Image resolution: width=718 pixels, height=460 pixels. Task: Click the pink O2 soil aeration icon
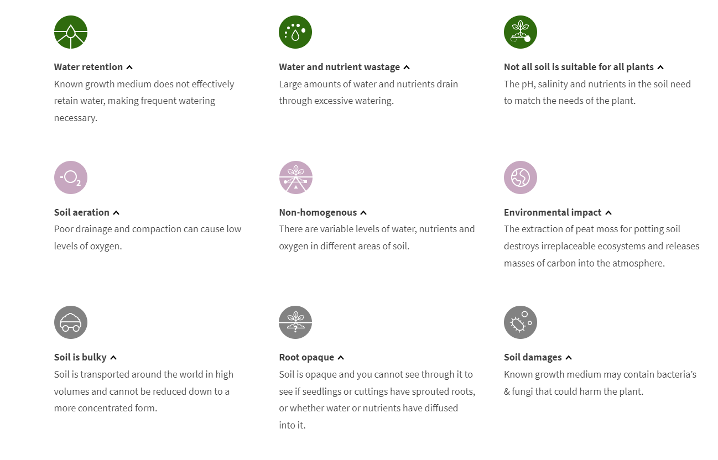point(71,177)
